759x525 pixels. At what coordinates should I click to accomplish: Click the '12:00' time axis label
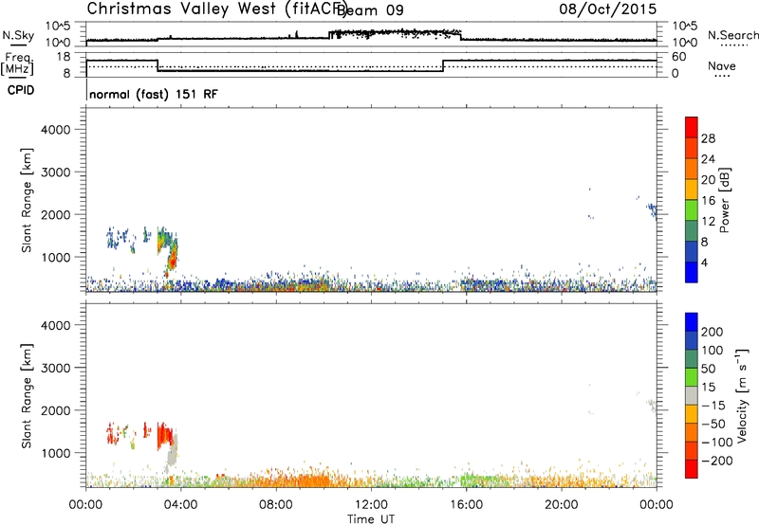pyautogui.click(x=371, y=505)
